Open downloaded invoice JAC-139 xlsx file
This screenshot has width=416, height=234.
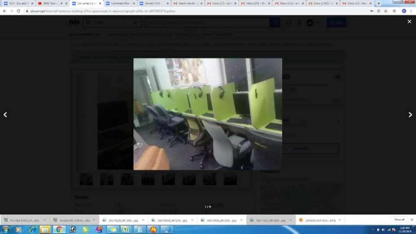(72, 220)
